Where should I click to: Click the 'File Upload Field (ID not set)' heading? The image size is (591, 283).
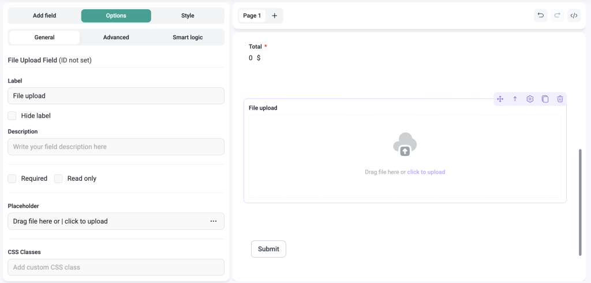pyautogui.click(x=50, y=60)
